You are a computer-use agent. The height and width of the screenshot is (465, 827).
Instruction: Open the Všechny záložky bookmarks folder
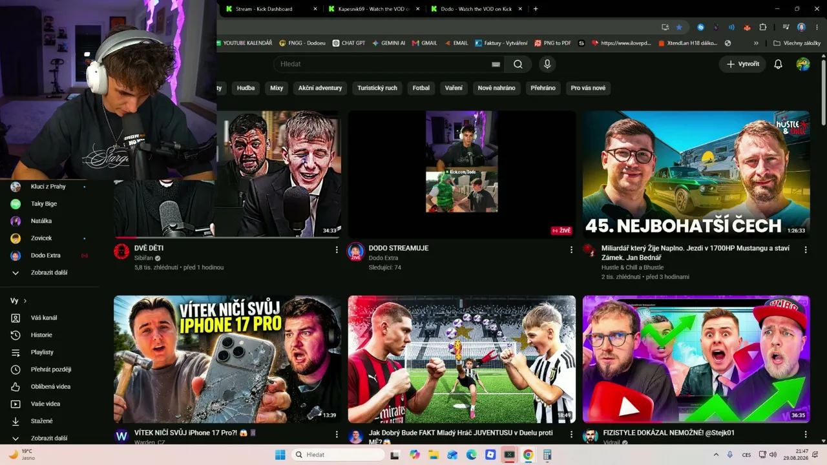coord(797,43)
